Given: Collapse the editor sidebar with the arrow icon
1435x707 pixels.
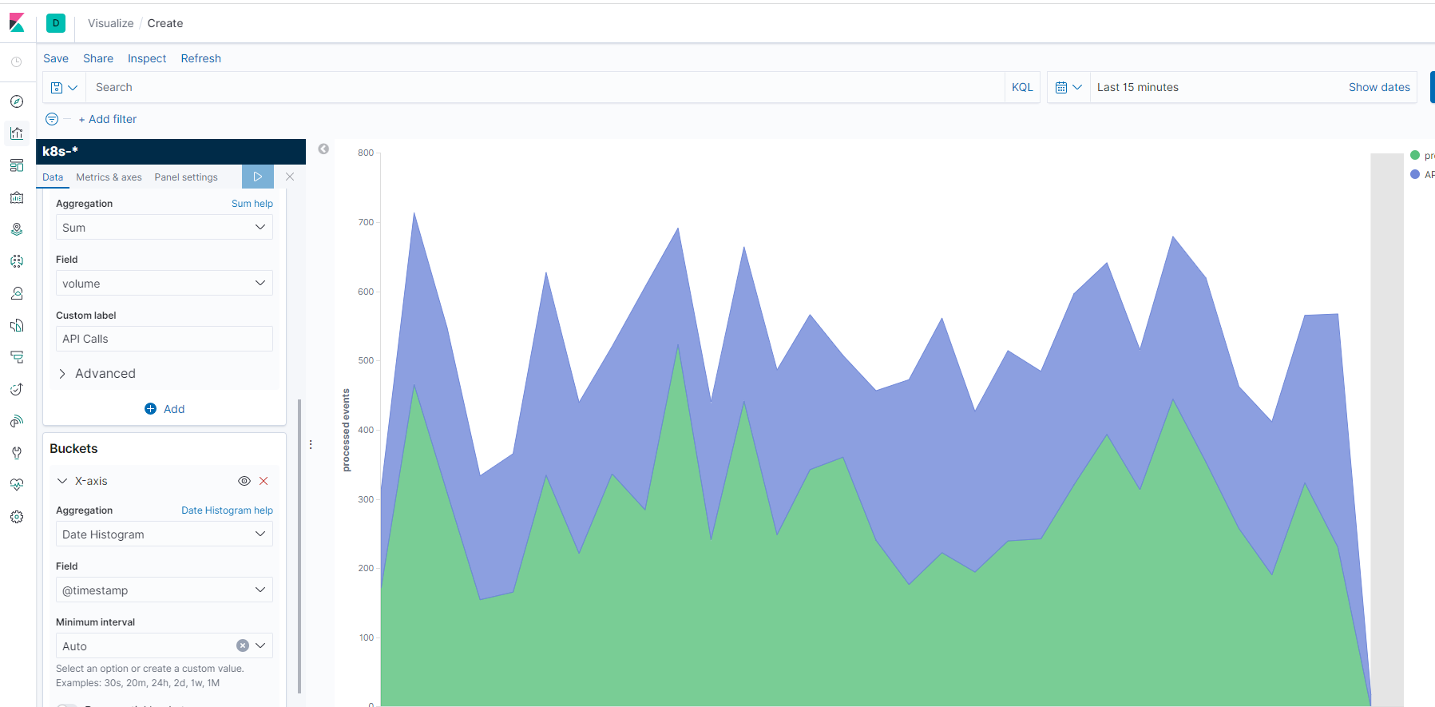Looking at the screenshot, I should point(323,149).
